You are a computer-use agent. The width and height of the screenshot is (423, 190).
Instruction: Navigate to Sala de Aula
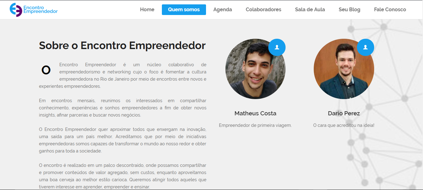pyautogui.click(x=310, y=10)
